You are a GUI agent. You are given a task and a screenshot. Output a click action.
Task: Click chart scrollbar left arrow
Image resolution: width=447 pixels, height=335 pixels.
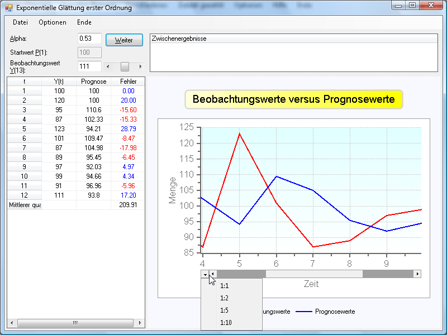(213, 274)
